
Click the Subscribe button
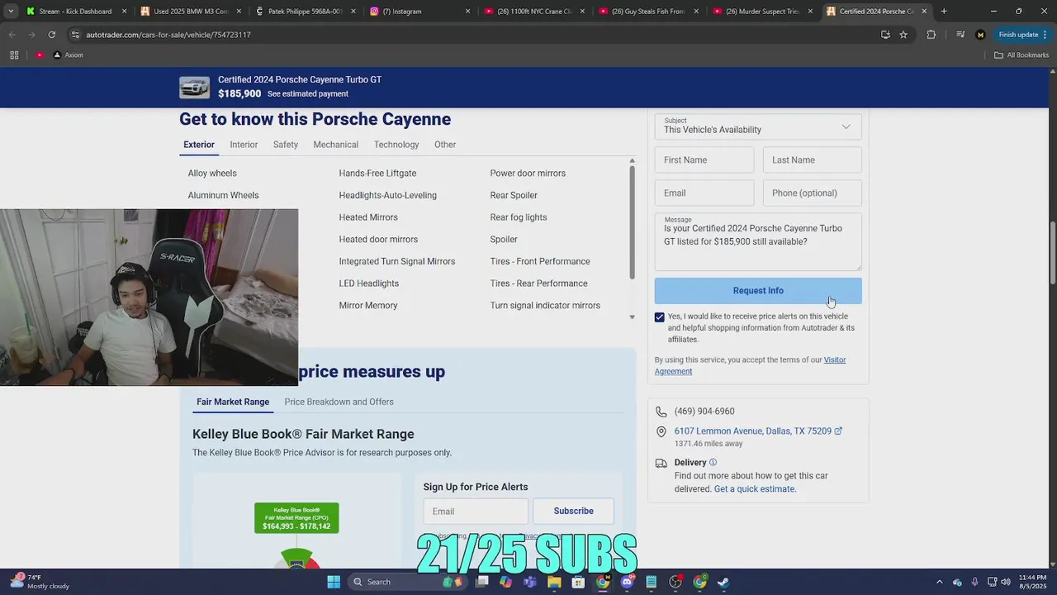[573, 512]
